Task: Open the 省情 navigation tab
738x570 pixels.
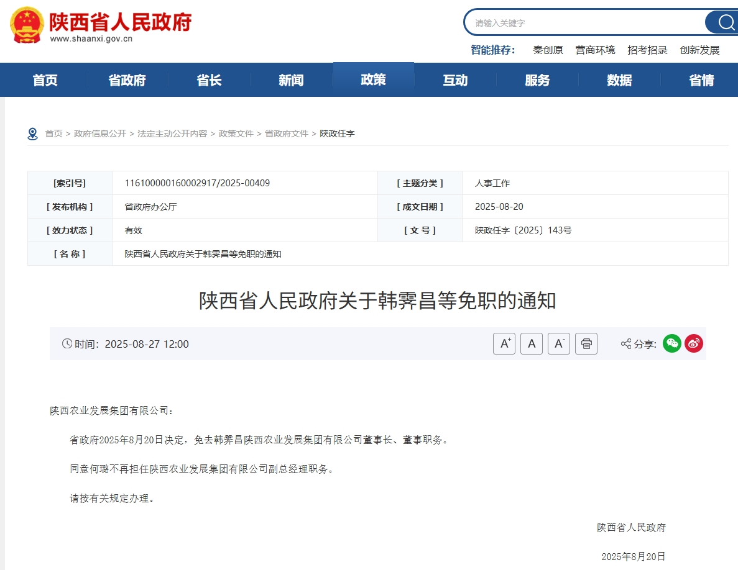Action: coord(701,80)
